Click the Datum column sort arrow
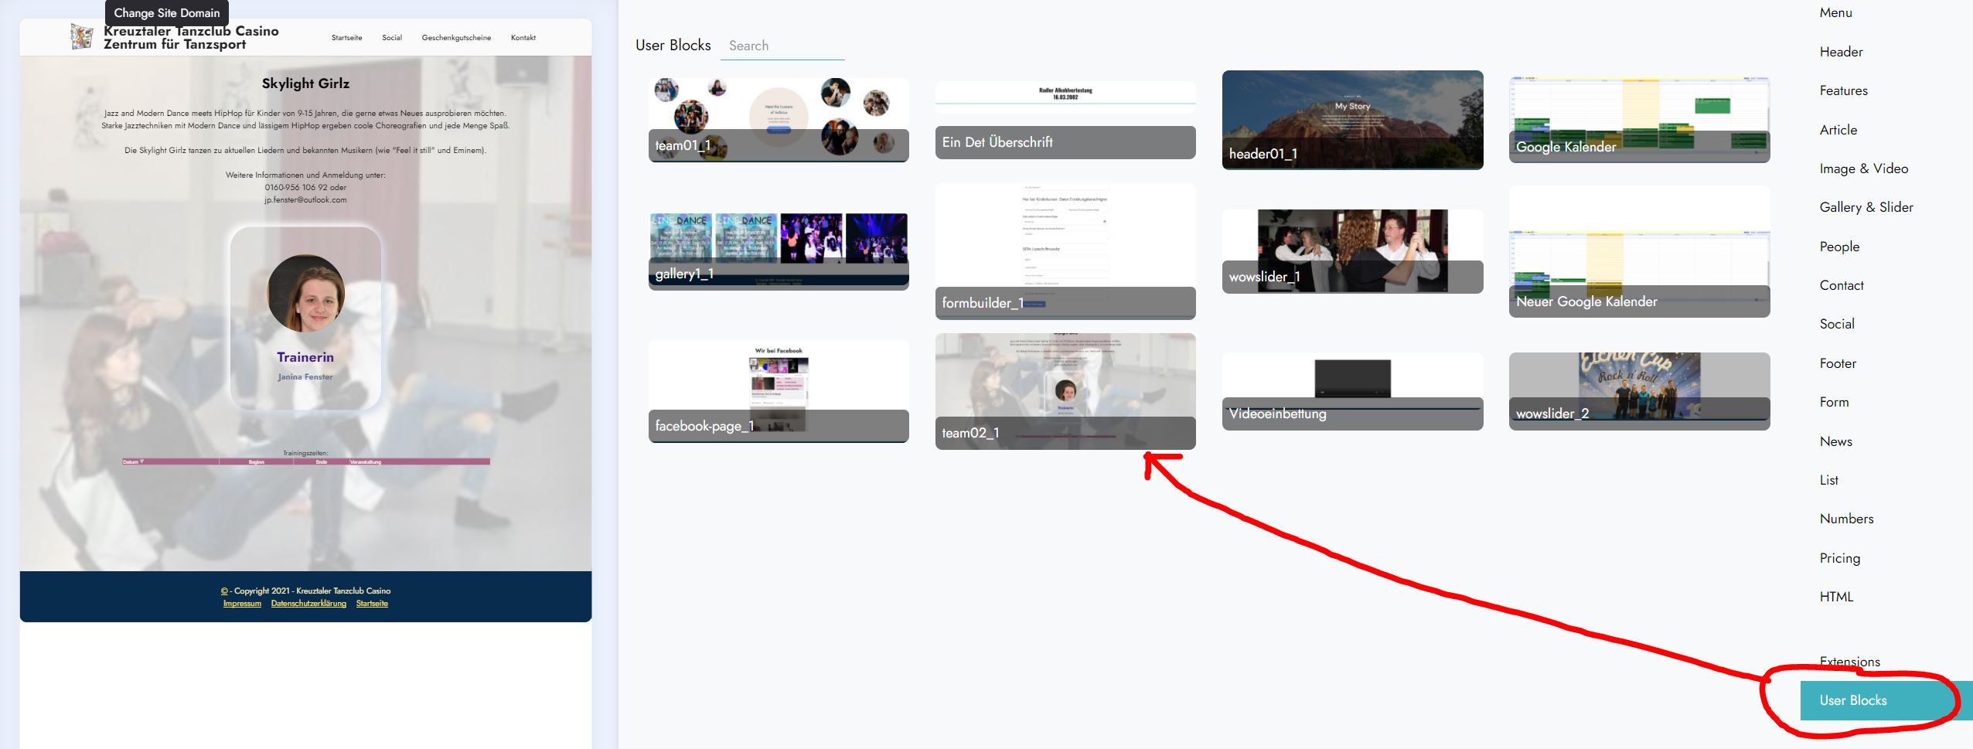Image resolution: width=1973 pixels, height=749 pixels. click(x=141, y=461)
